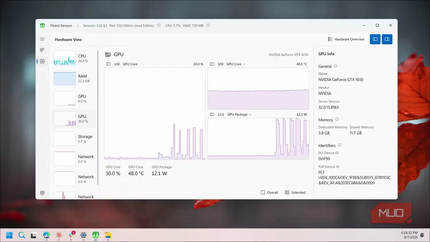Click driver version 32.0.15.8183
Viewport: 430px width, 242px height.
point(328,107)
